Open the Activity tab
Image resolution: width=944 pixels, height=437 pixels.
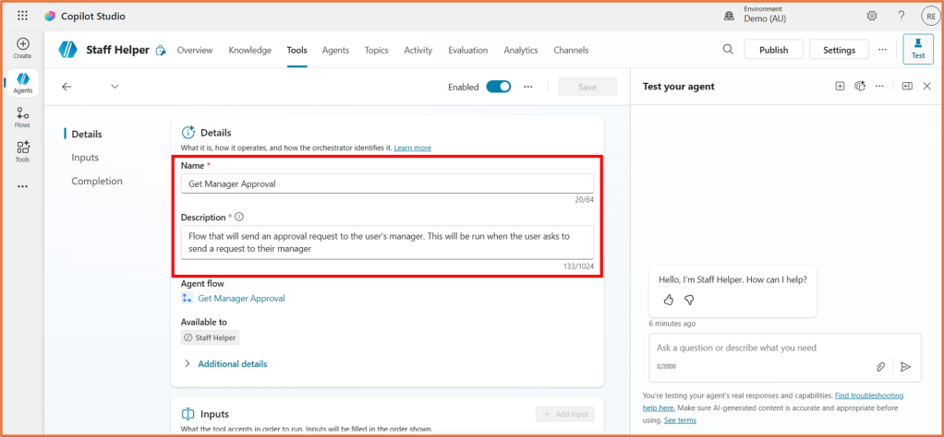(x=418, y=50)
